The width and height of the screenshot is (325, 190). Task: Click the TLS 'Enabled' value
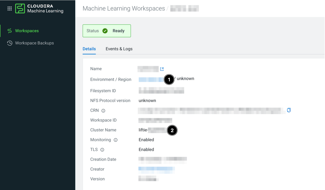[x=146, y=150]
